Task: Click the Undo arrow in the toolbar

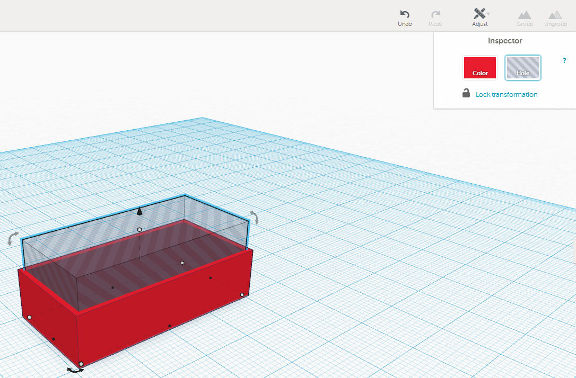Action: click(x=405, y=14)
